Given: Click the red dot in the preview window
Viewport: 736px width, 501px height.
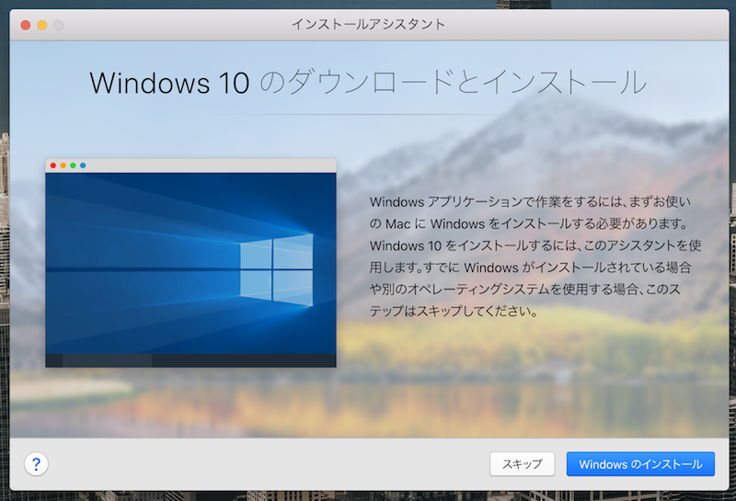Looking at the screenshot, I should tap(52, 165).
